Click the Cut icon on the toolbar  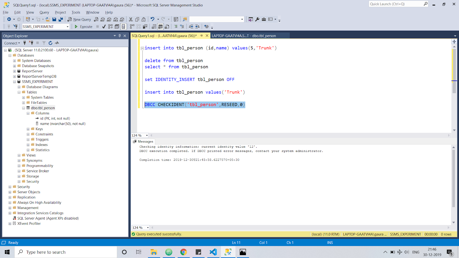(x=131, y=19)
